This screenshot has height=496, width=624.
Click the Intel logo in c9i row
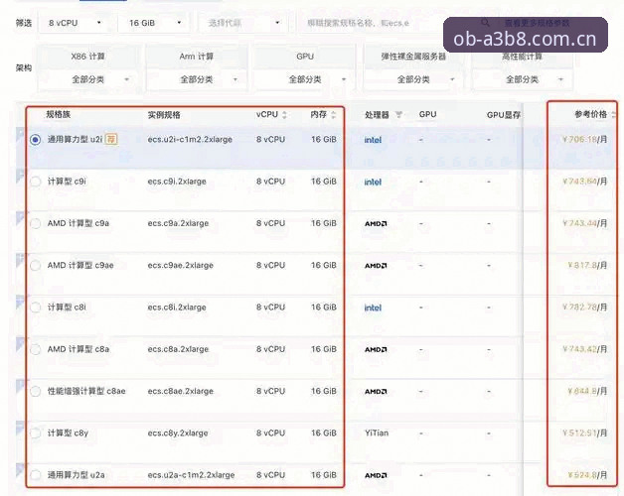[373, 182]
